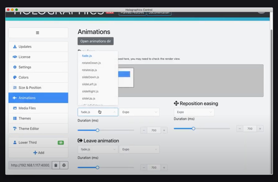Decrease Leave animation duration with minus
This screenshot has width=278, height=182.
coord(144,168)
